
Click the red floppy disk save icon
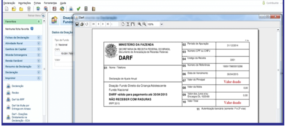click(x=54, y=9)
